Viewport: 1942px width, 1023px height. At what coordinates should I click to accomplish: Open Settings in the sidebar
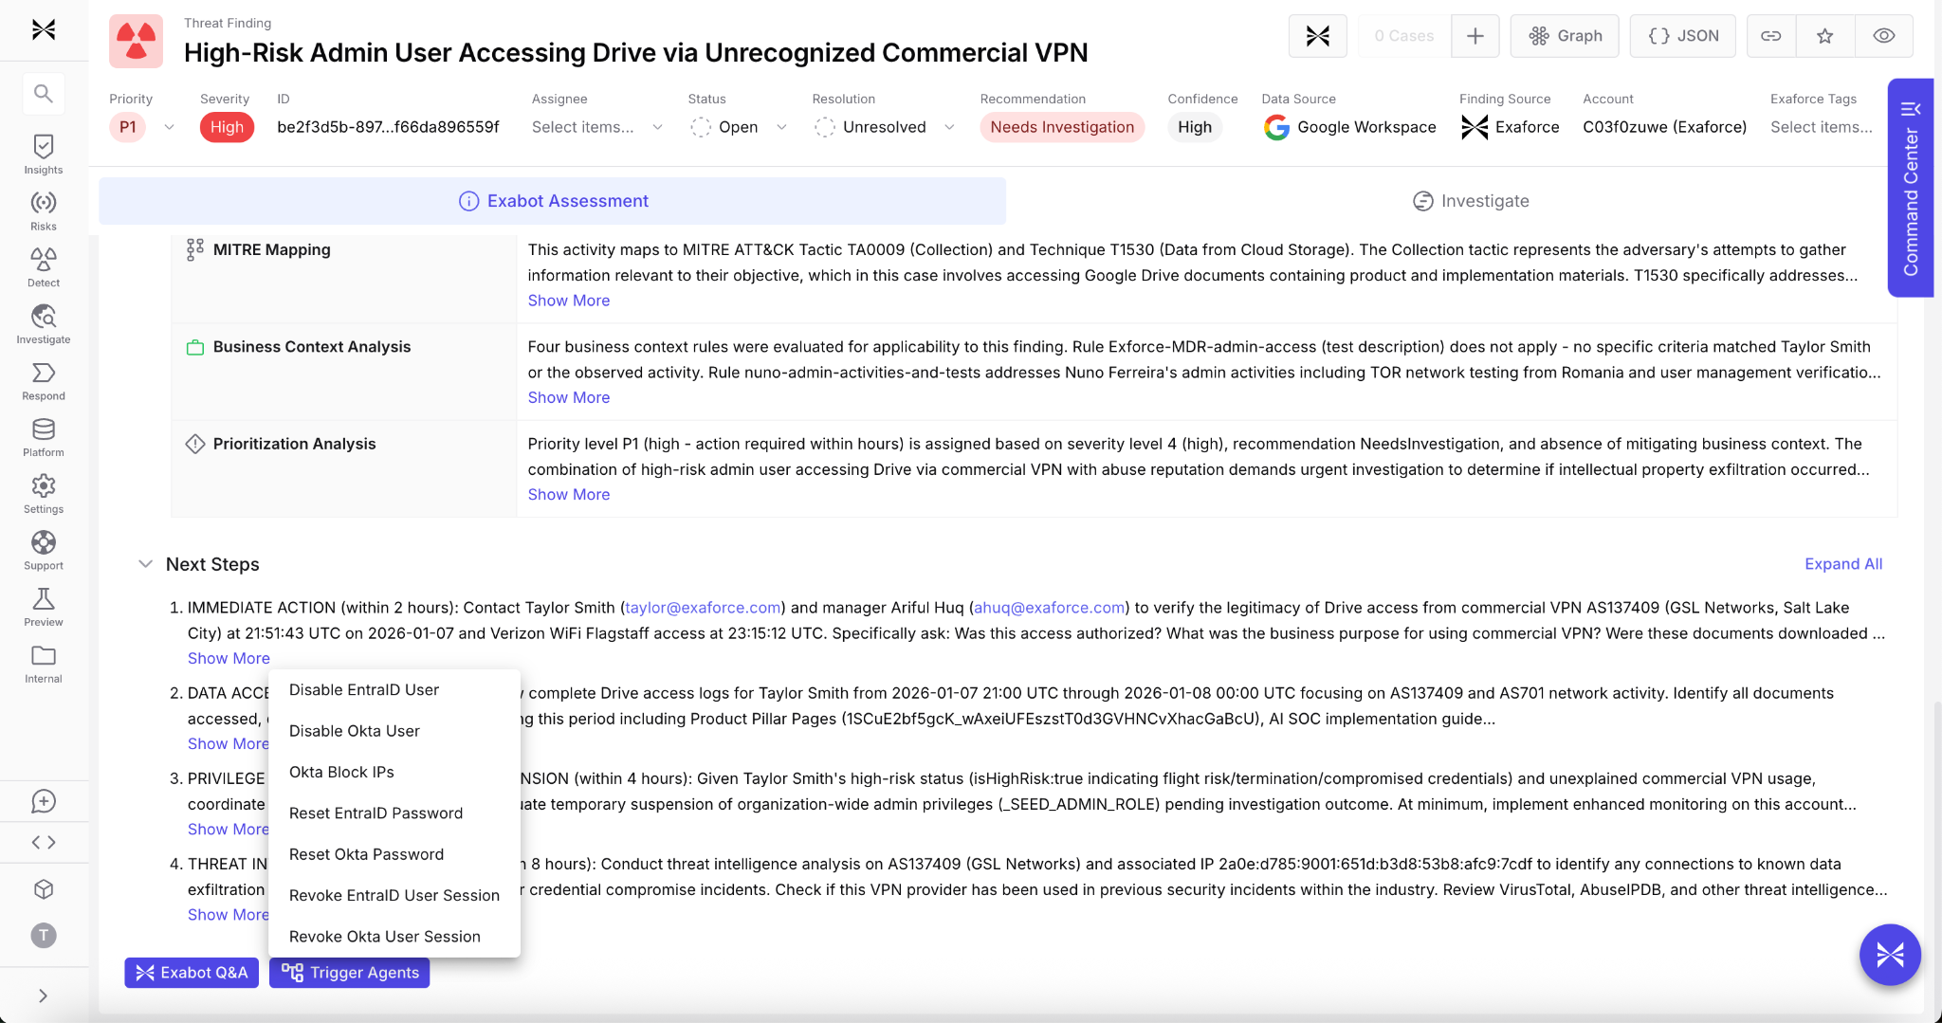pos(44,495)
